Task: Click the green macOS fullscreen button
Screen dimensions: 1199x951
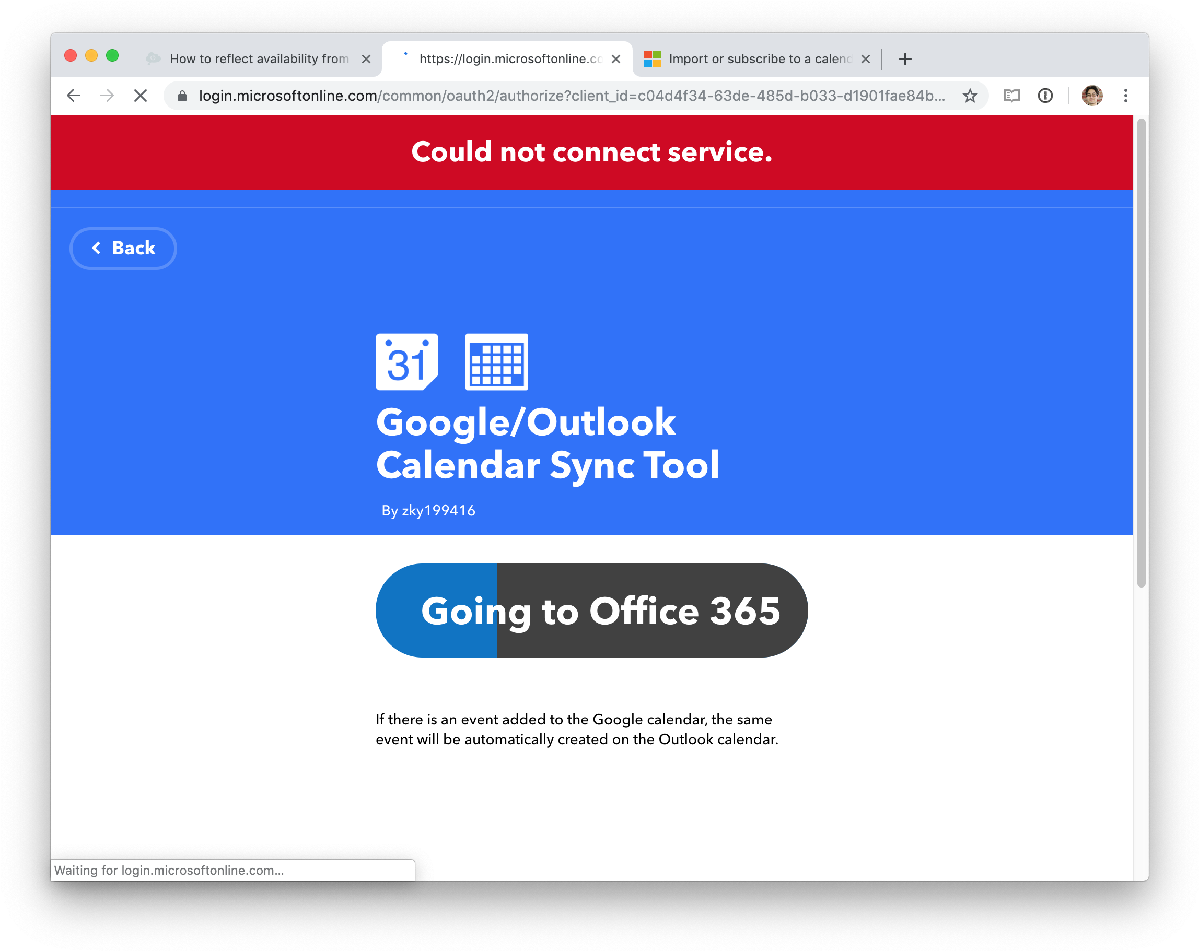Action: point(112,55)
